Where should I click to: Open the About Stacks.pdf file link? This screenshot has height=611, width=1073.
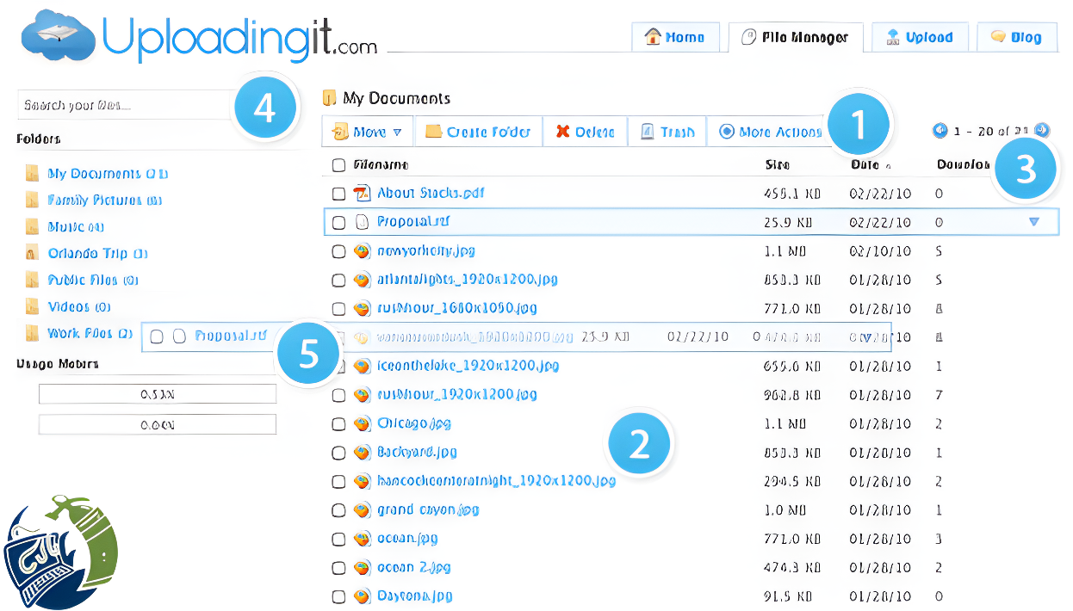[431, 193]
